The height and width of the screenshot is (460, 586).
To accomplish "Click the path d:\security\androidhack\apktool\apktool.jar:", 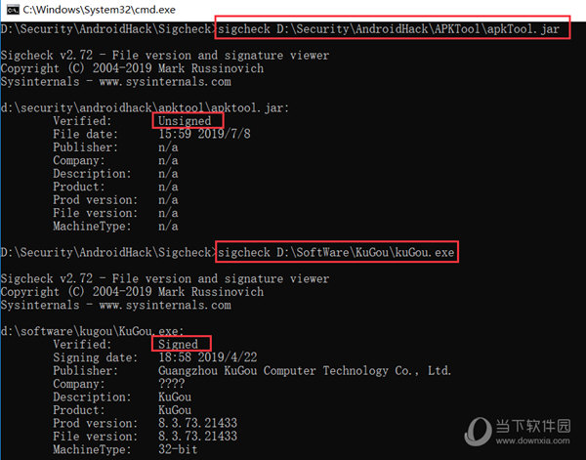I will click(x=145, y=107).
